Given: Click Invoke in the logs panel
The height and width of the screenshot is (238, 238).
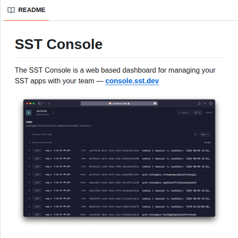Looking at the screenshot, I should 207,142.
